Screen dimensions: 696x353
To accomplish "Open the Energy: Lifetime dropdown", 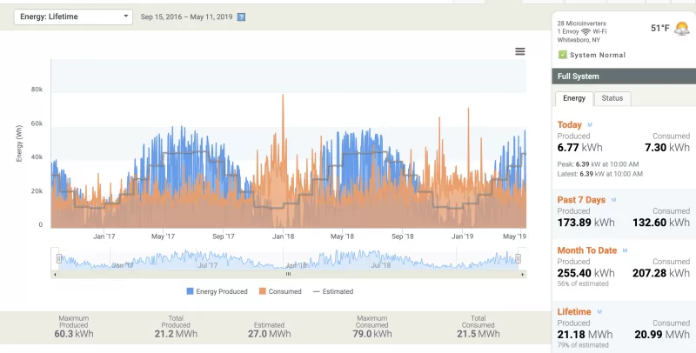I will tap(73, 17).
